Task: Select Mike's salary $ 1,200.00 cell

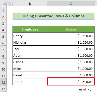Action: (x=71, y=69)
